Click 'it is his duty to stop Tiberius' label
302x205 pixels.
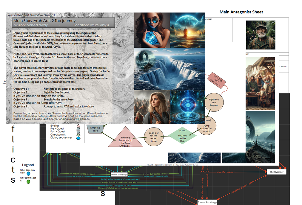tap(155, 174)
